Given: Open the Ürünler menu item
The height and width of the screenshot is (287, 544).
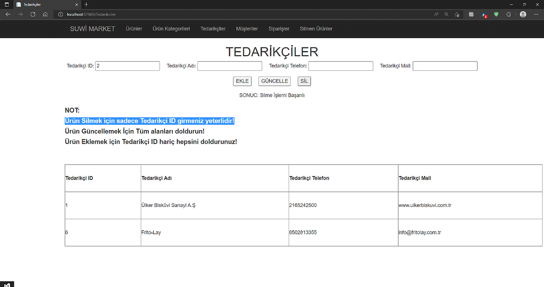Looking at the screenshot, I should click(x=134, y=29).
